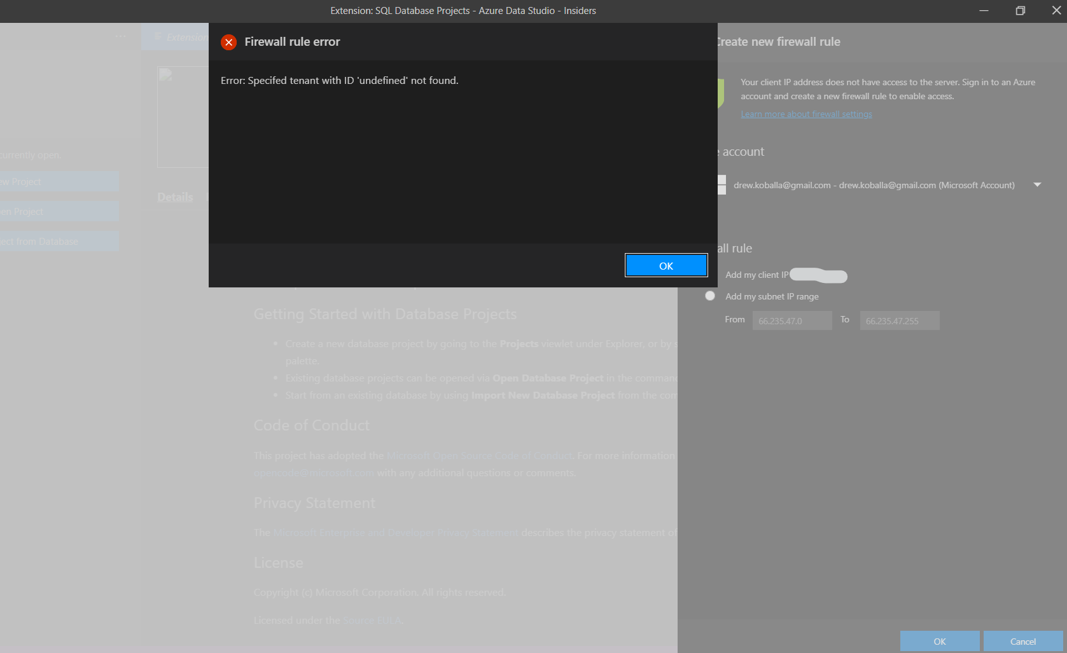The height and width of the screenshot is (653, 1067).
Task: Click the Extensions tab label
Action: [x=183, y=37]
